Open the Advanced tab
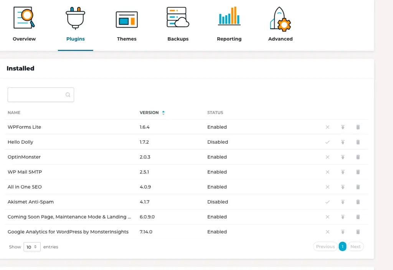The width and height of the screenshot is (393, 270). point(280,25)
